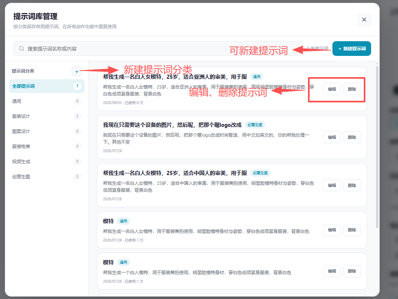
Task: Click the + 新建提示词 button
Action: point(352,49)
